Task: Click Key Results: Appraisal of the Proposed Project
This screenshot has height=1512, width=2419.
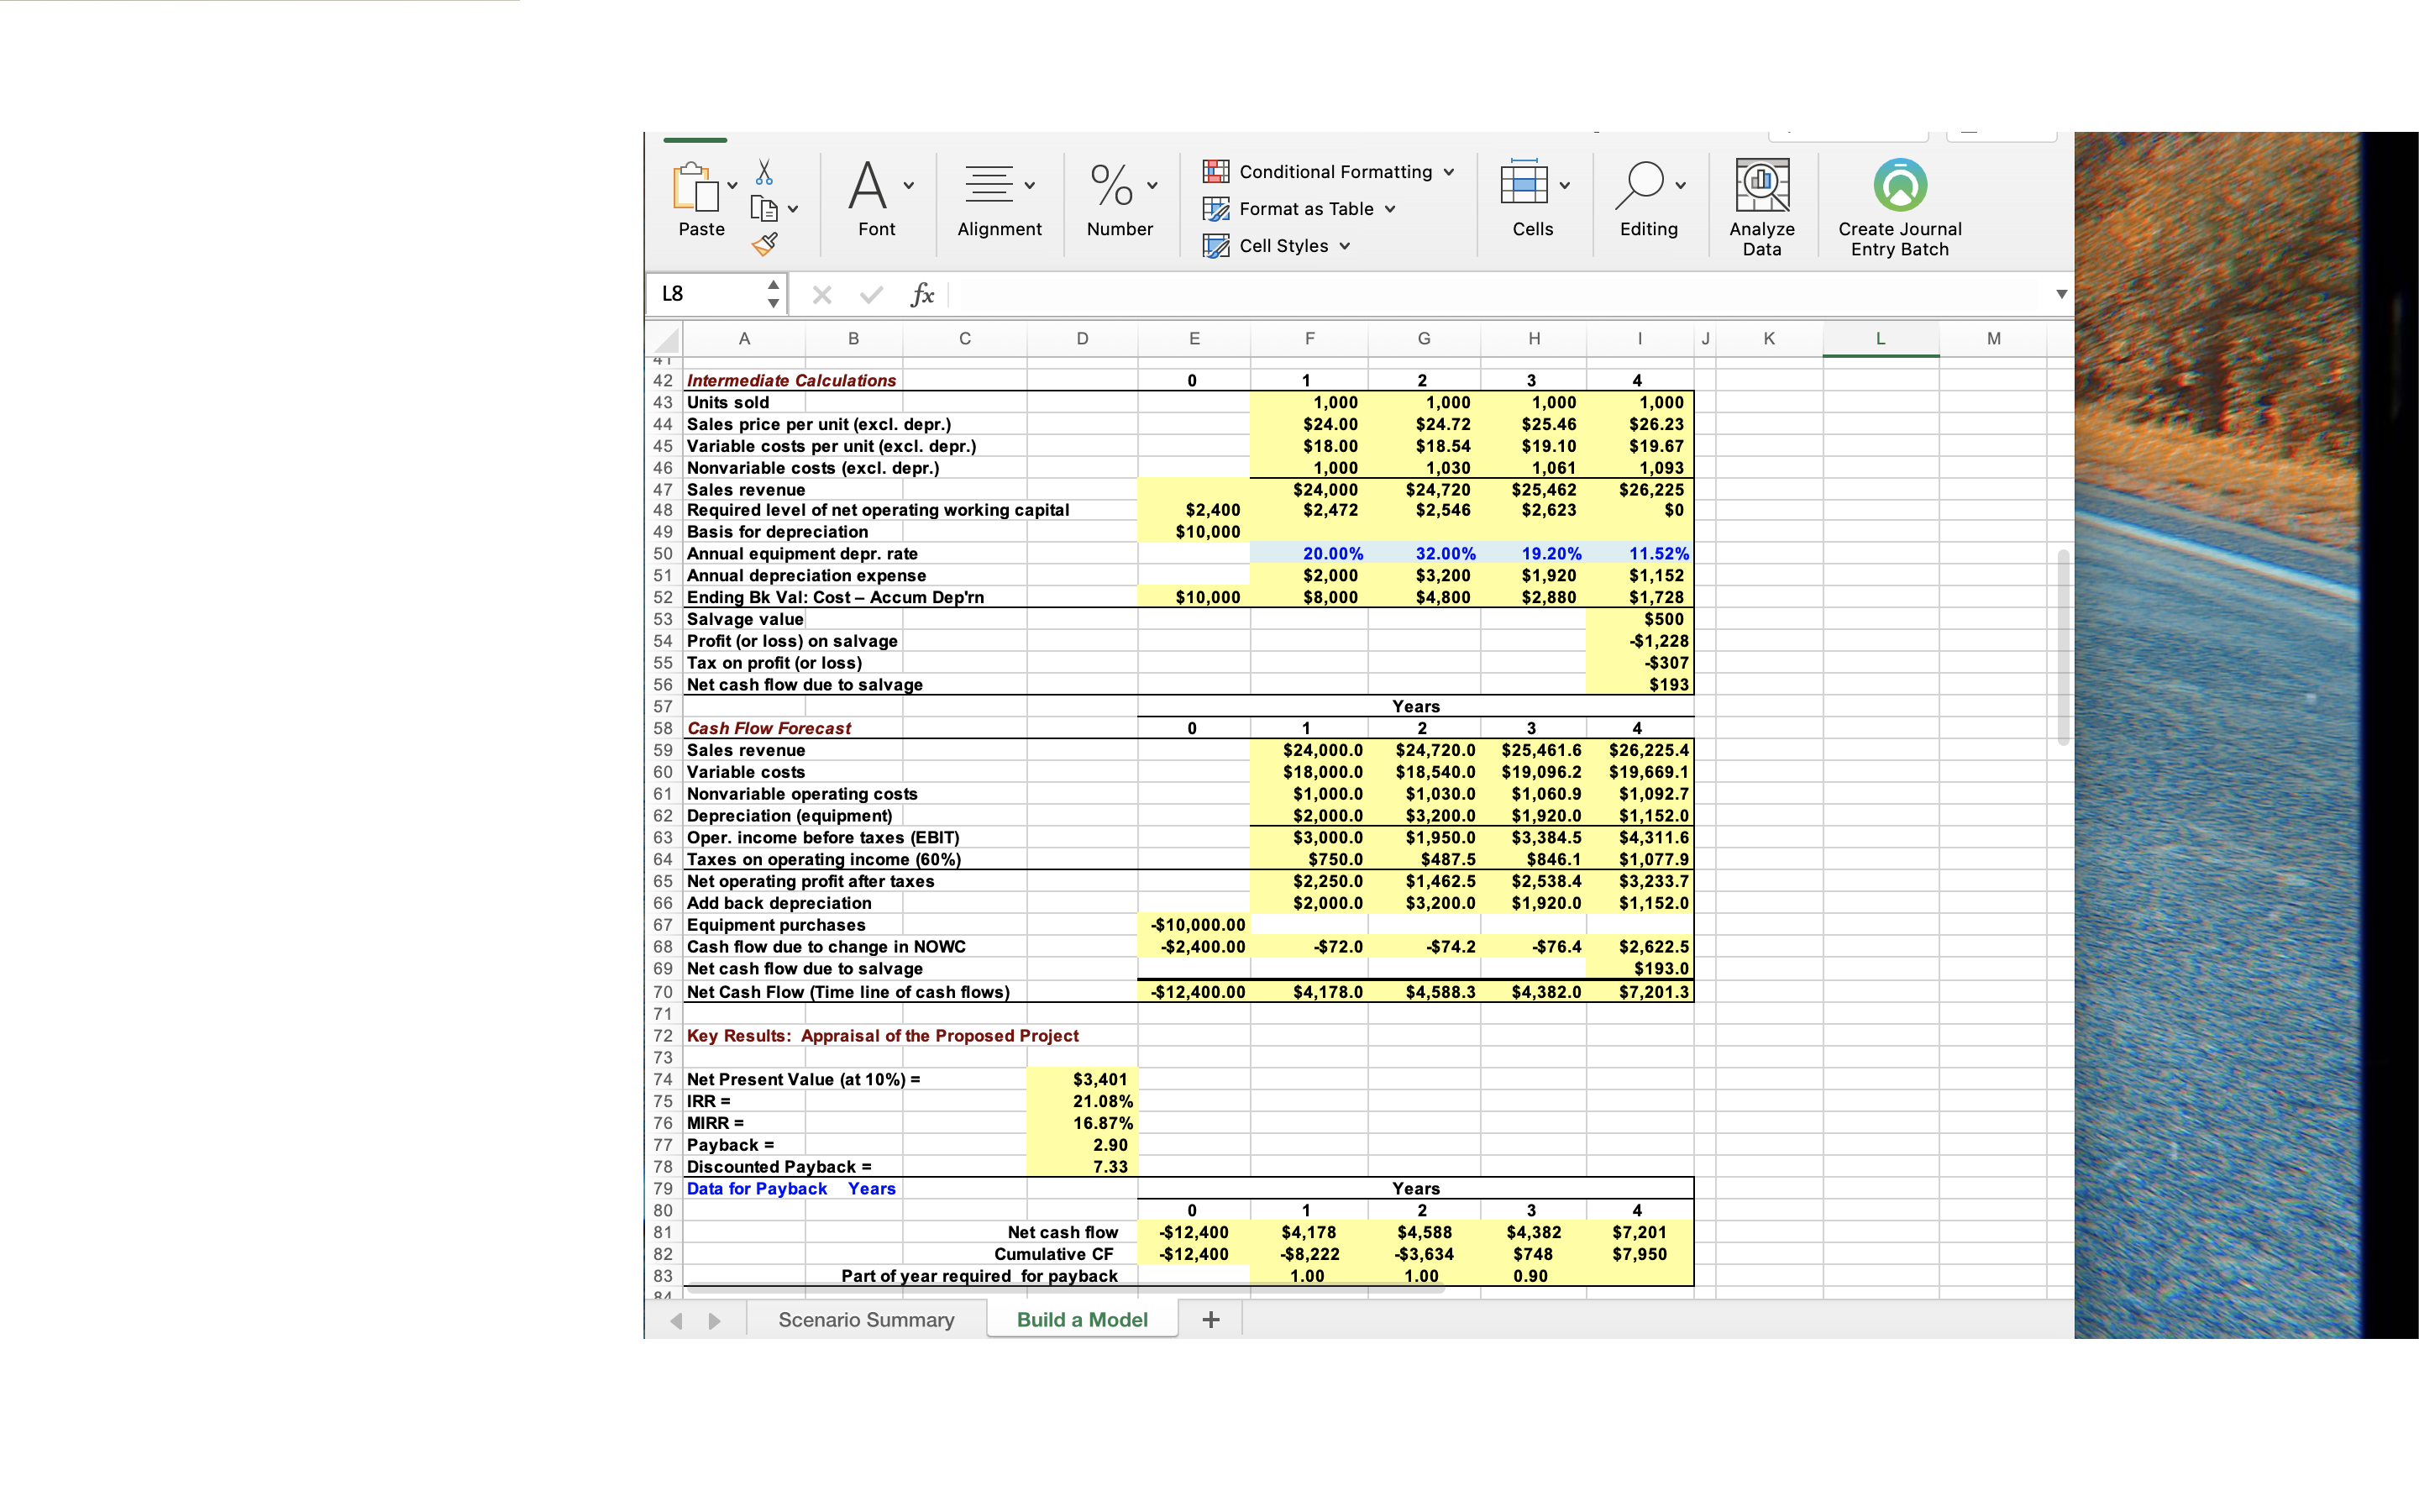Action: (x=882, y=1035)
